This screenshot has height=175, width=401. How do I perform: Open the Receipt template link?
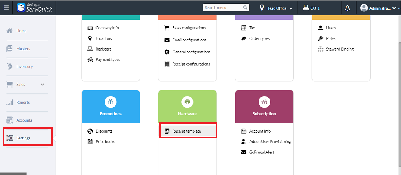[x=187, y=131]
